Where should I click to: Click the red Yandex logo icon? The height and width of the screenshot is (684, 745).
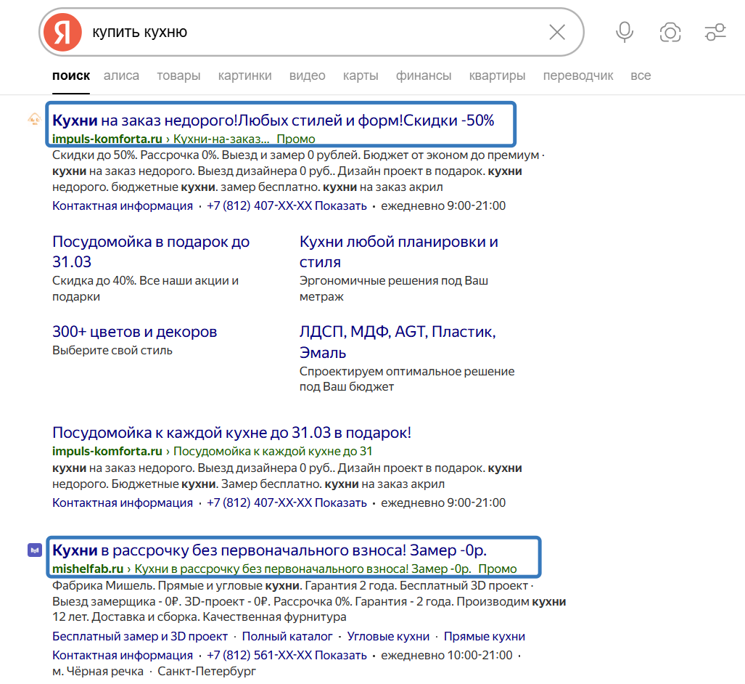[x=62, y=33]
